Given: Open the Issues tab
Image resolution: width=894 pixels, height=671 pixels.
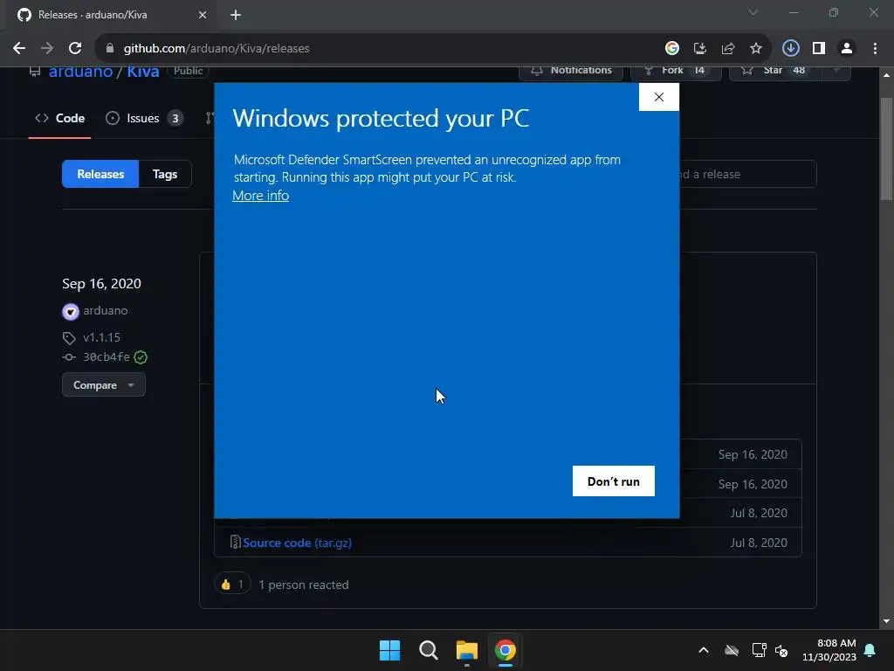Looking at the screenshot, I should pyautogui.click(x=144, y=118).
